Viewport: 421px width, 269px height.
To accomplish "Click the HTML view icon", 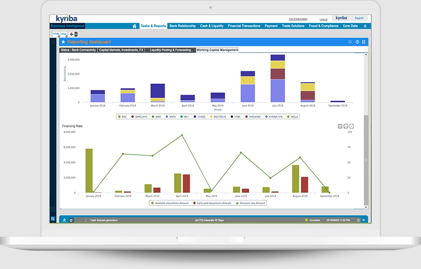I will (x=56, y=34).
